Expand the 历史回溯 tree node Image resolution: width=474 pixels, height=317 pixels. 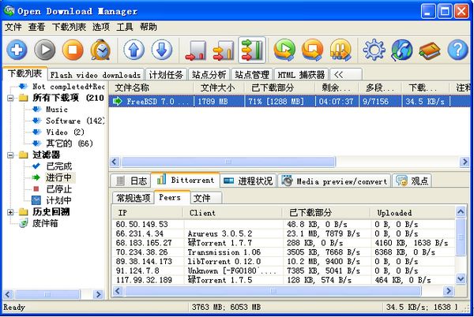point(10,212)
